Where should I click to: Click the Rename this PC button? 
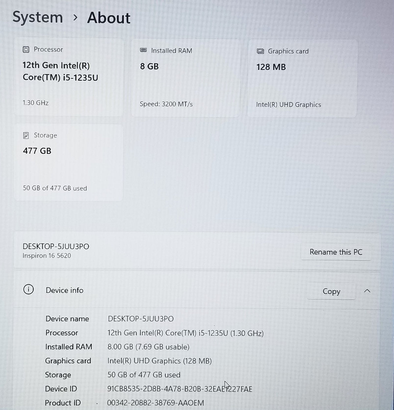coord(336,252)
